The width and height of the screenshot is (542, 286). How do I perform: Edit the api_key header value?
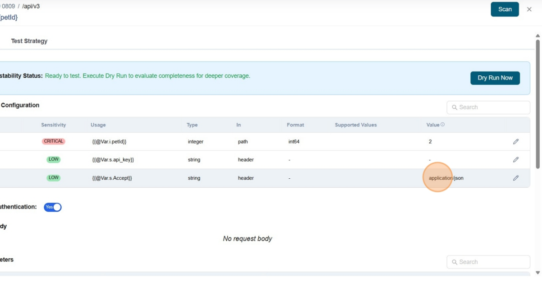(x=516, y=159)
